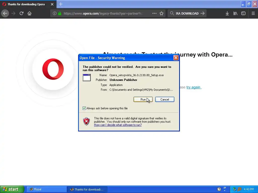This screenshot has height=193, width=258.
Task: Click the orange magnifier tray icon
Action: pyautogui.click(x=240, y=189)
